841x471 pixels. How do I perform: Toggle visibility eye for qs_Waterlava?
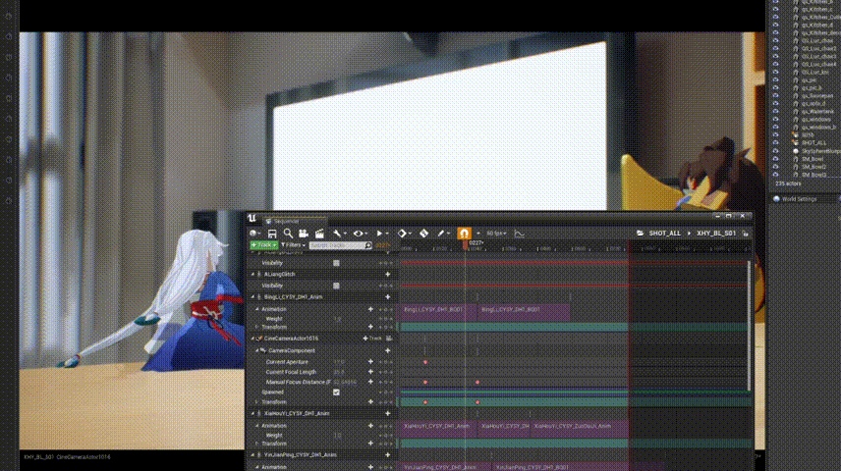pyautogui.click(x=775, y=112)
